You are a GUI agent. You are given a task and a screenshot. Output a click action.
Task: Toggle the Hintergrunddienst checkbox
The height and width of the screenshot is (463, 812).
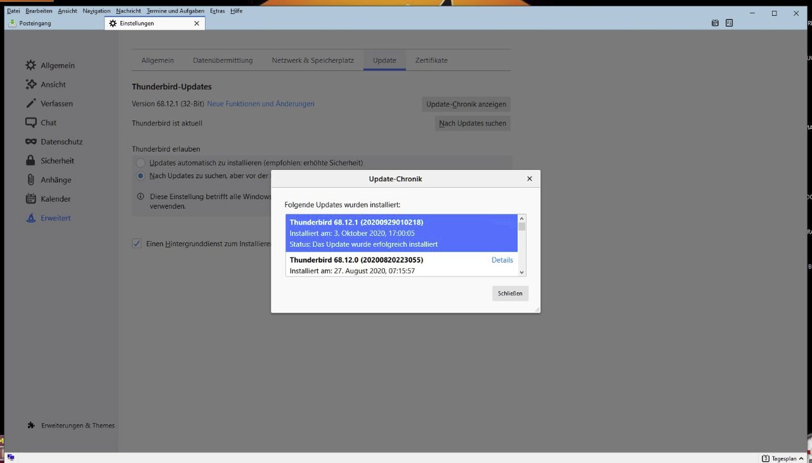136,244
